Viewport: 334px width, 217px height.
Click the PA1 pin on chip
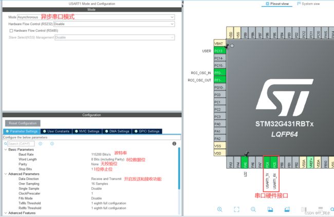coord(220,131)
